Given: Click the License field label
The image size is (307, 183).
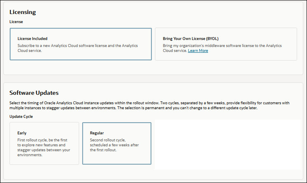Looking at the screenshot, I should tap(16, 21).
